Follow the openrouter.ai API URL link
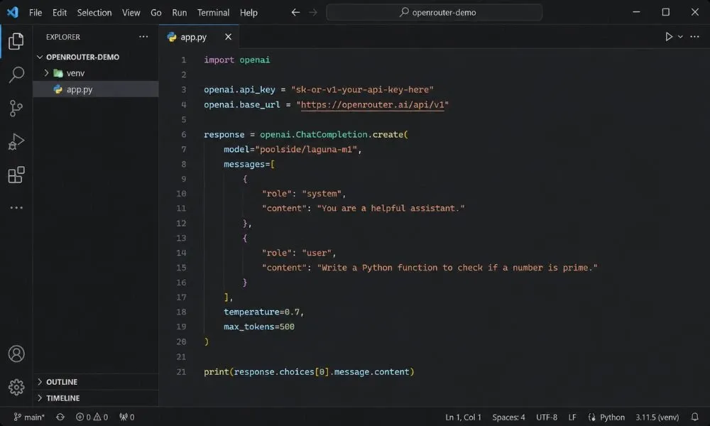Screen dimensions: 710x426 click(372, 104)
